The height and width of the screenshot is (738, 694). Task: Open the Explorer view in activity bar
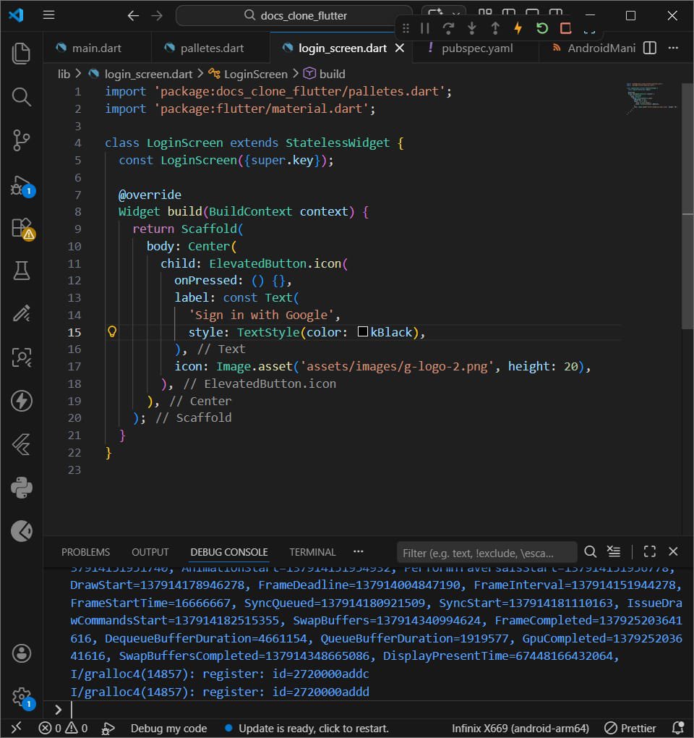point(21,53)
